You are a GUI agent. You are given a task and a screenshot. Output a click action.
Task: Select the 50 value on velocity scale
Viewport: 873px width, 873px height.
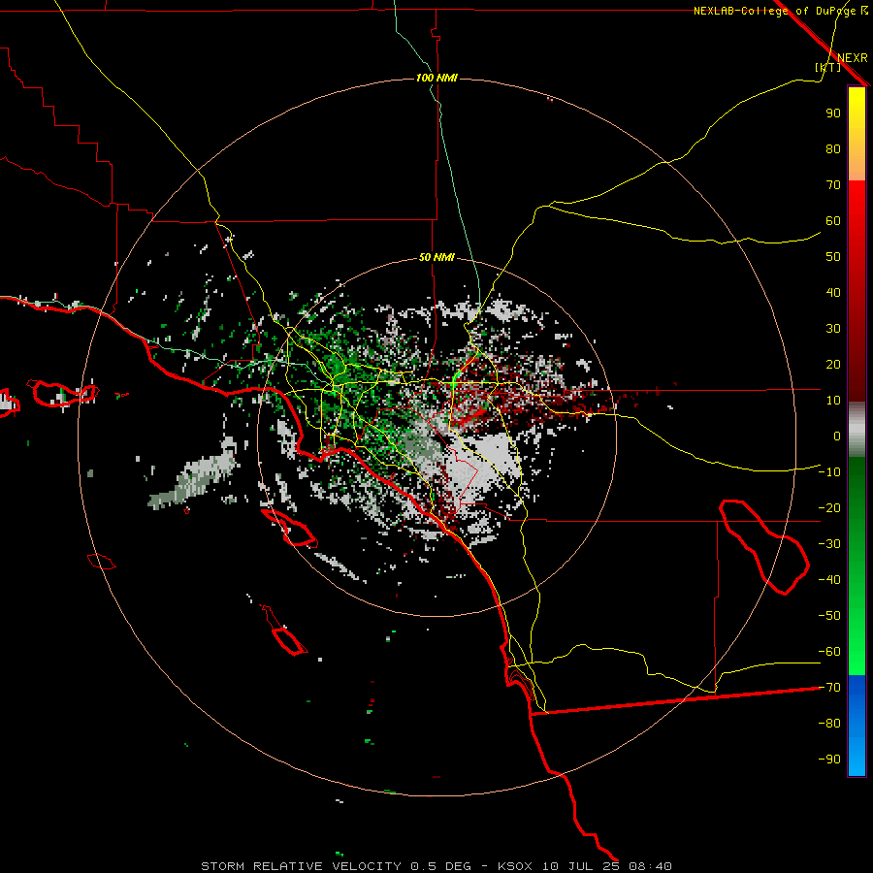(833, 257)
